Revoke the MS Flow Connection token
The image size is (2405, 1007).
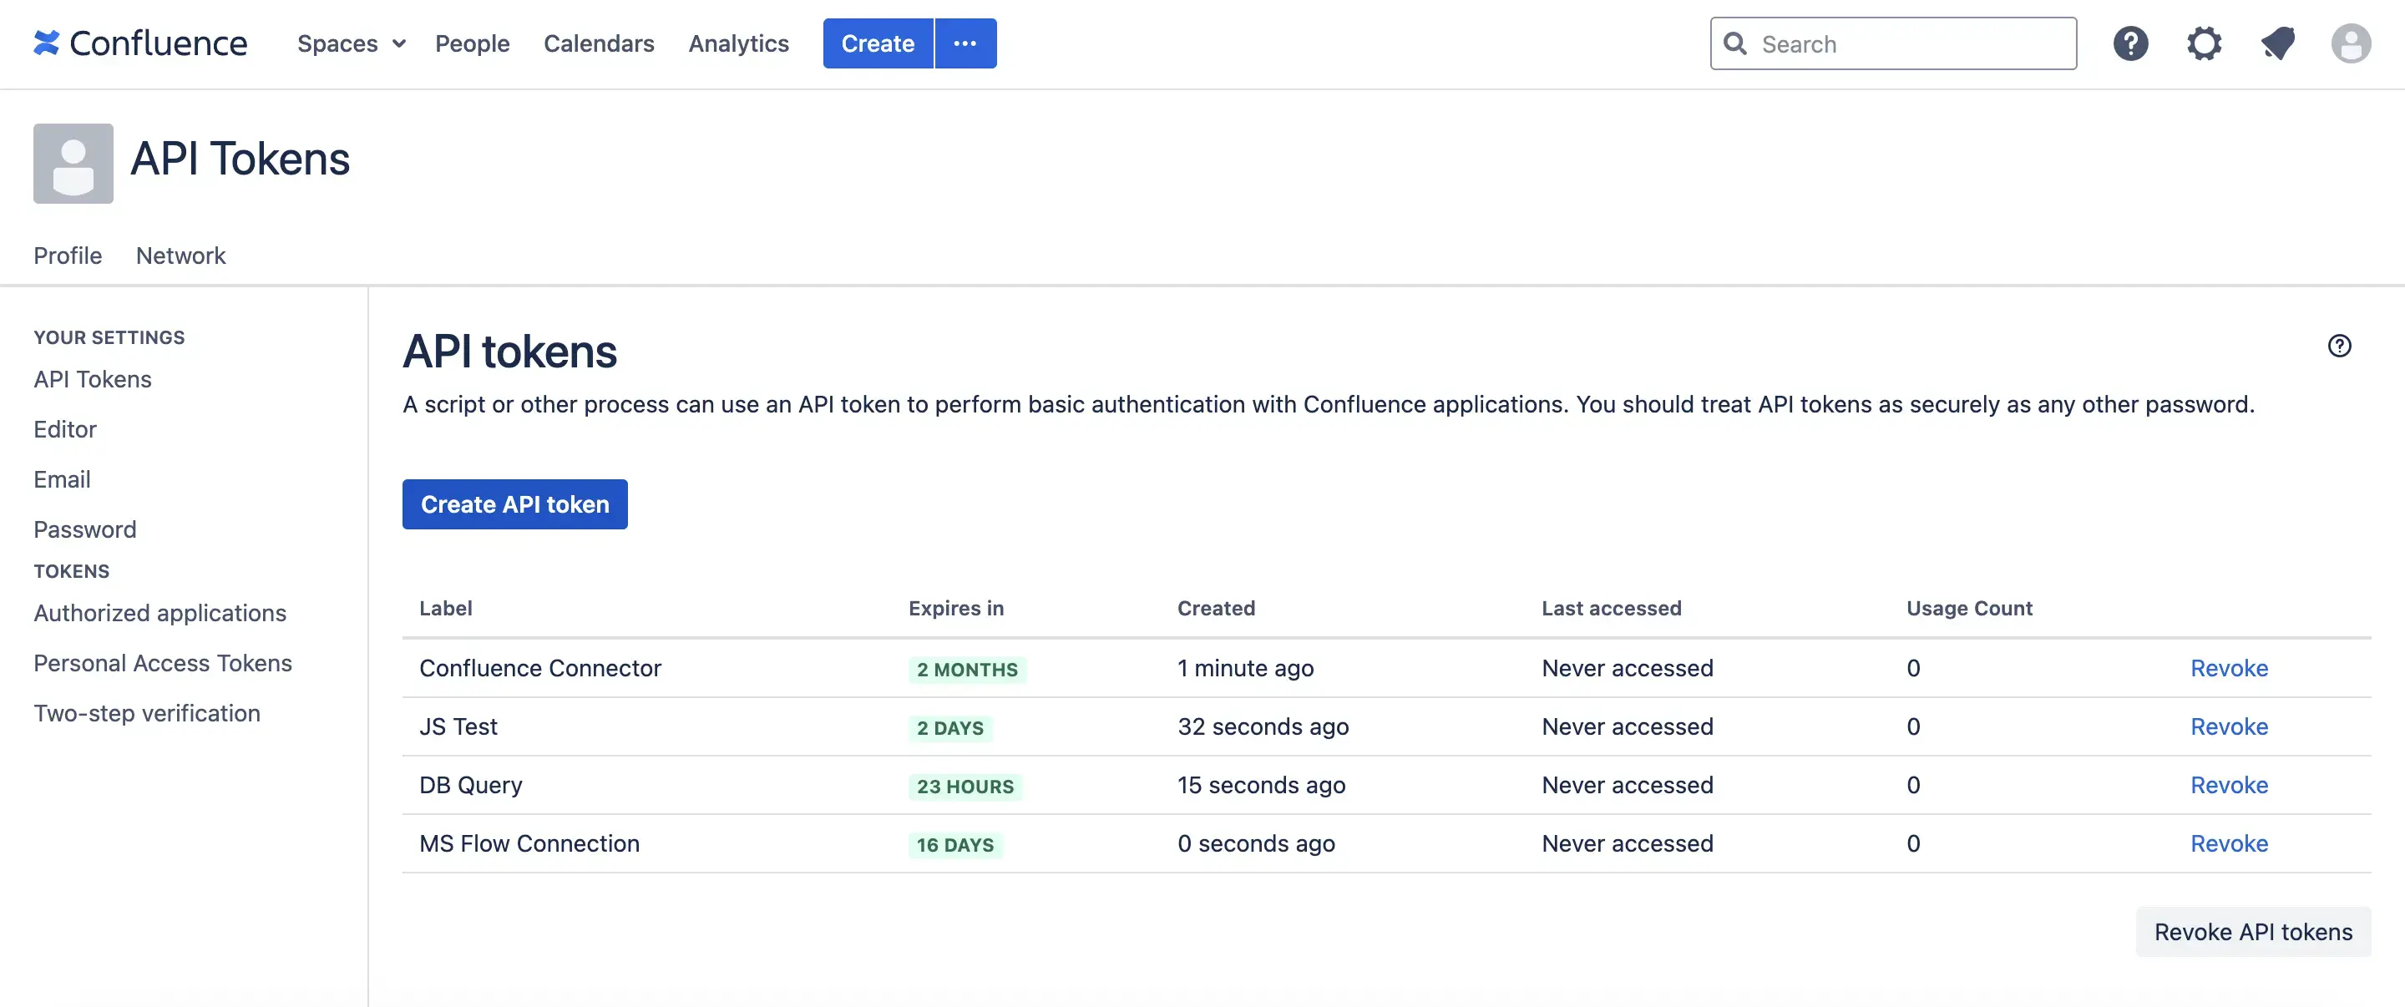(2229, 843)
